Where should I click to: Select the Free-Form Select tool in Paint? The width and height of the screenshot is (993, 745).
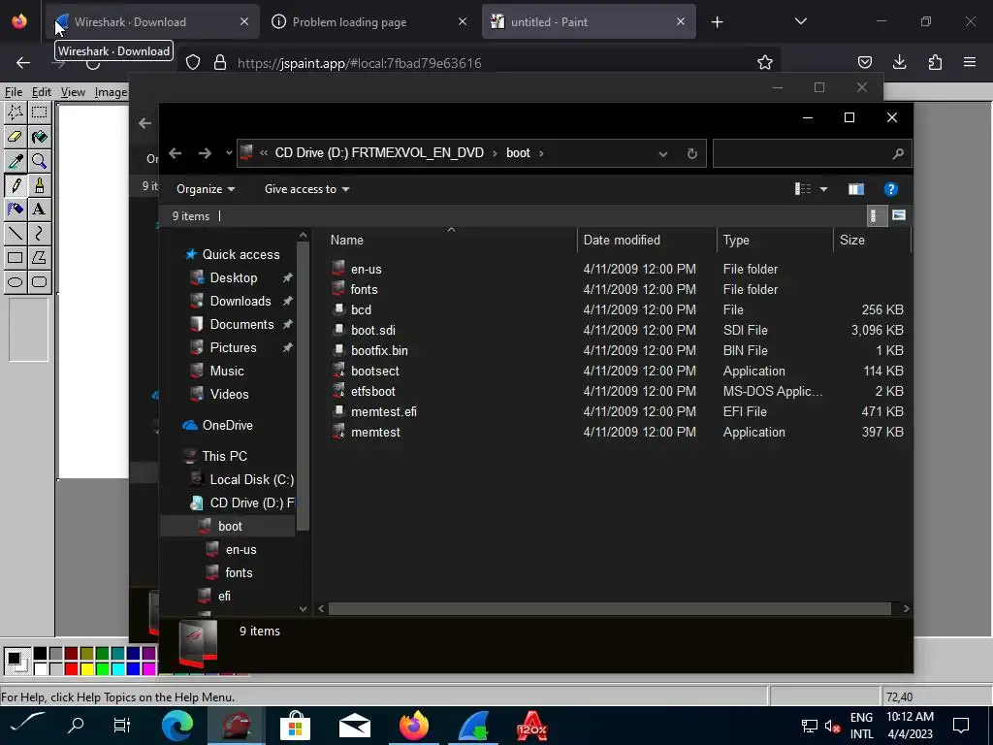pyautogui.click(x=16, y=113)
